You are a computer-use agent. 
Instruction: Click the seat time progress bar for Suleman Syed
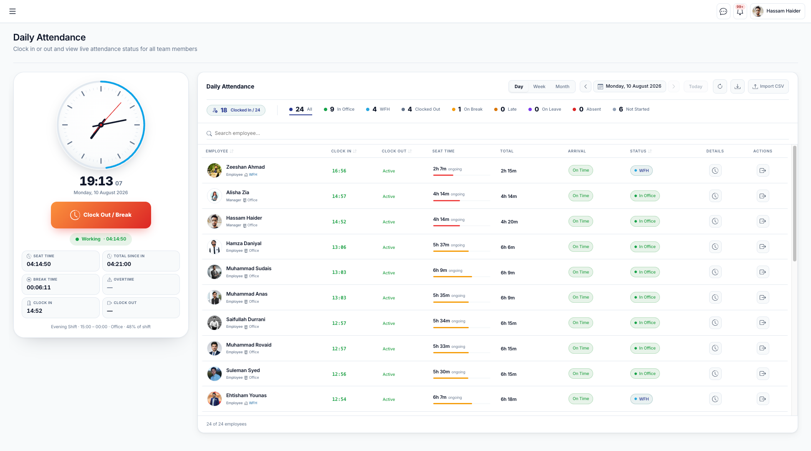coord(461,378)
